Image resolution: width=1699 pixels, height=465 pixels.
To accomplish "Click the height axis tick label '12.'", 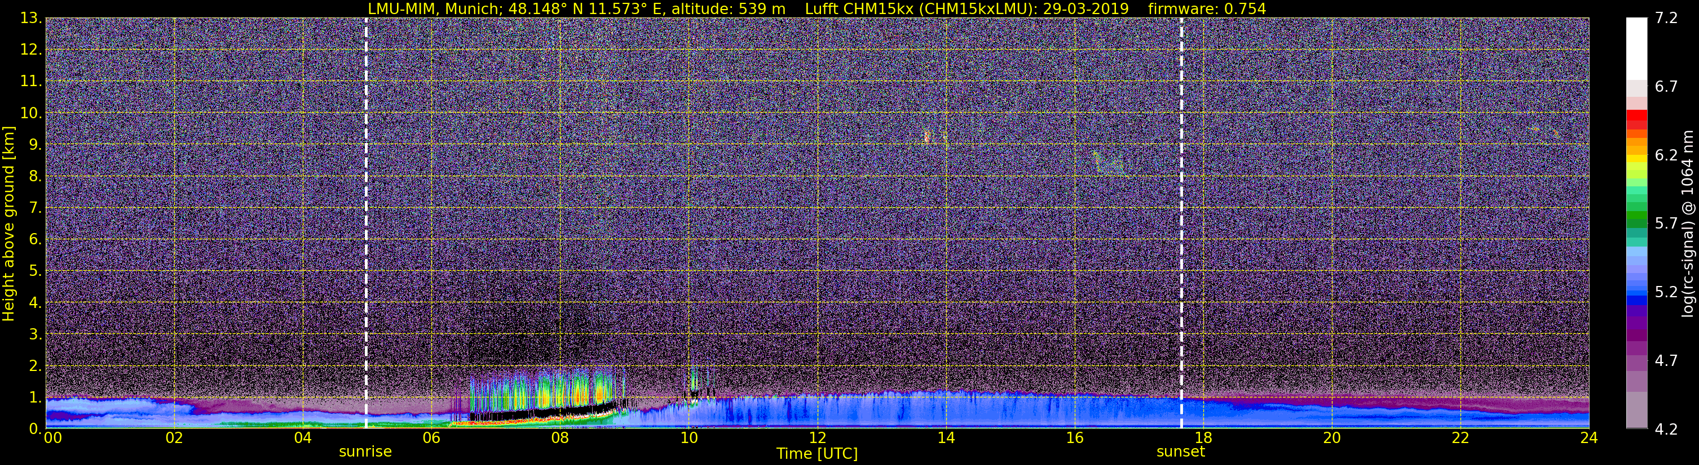I will click(x=31, y=50).
